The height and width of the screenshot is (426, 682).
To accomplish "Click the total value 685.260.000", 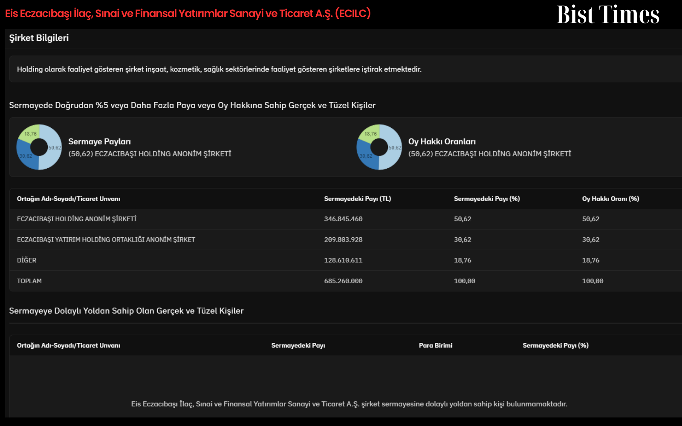I will tap(343, 281).
